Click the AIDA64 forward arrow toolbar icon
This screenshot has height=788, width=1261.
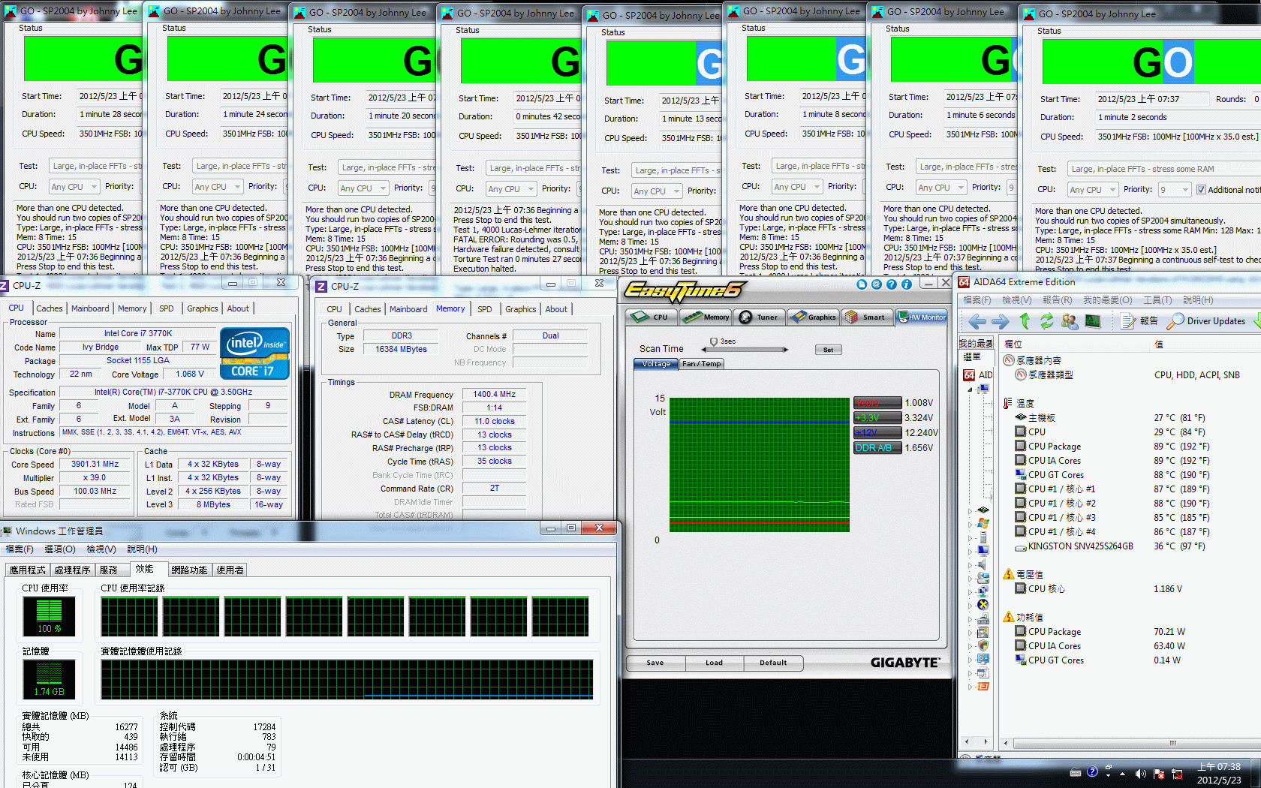click(1001, 321)
